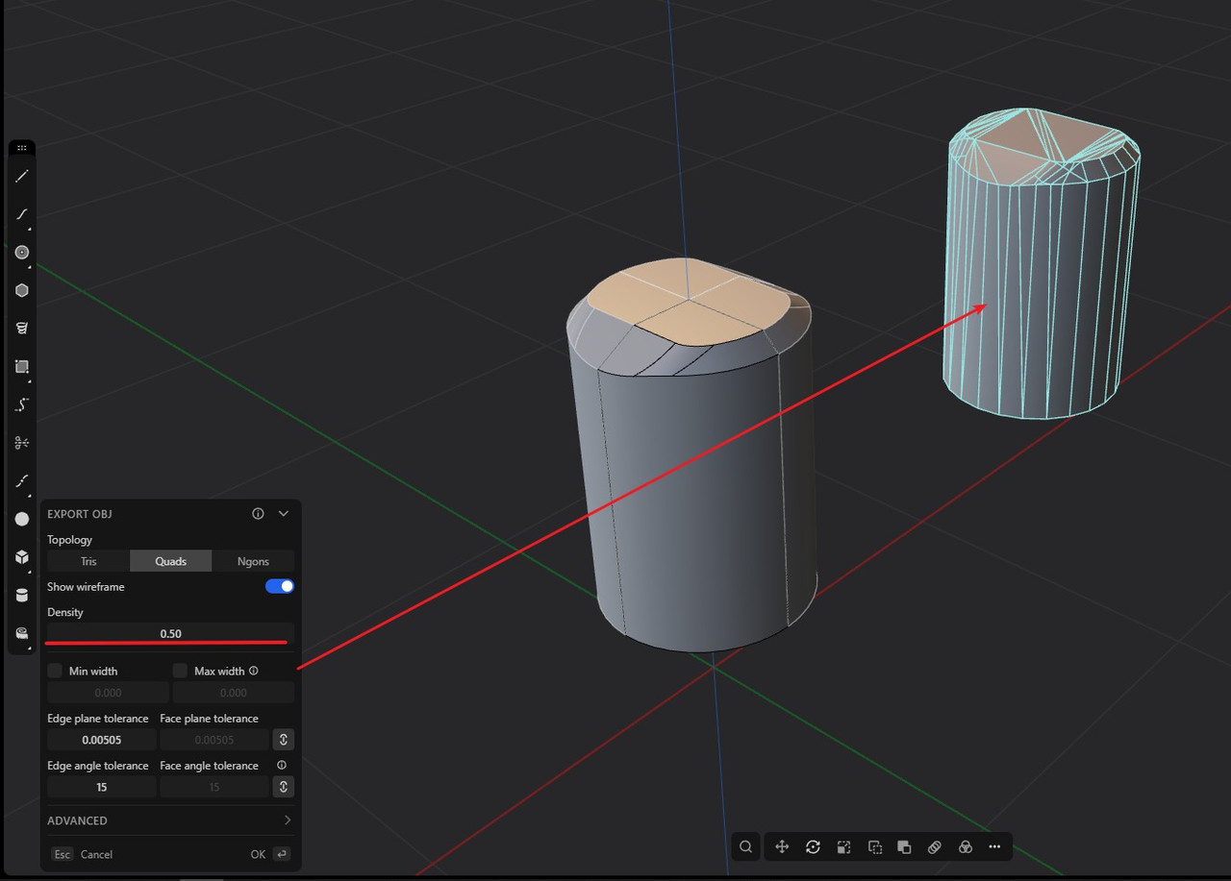Click the wireframe mesh cylinder preview
Screen dimensions: 1231x881
[1043, 265]
